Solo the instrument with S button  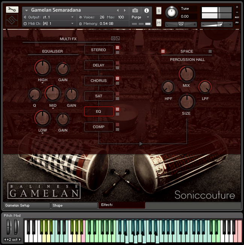pos(159,11)
